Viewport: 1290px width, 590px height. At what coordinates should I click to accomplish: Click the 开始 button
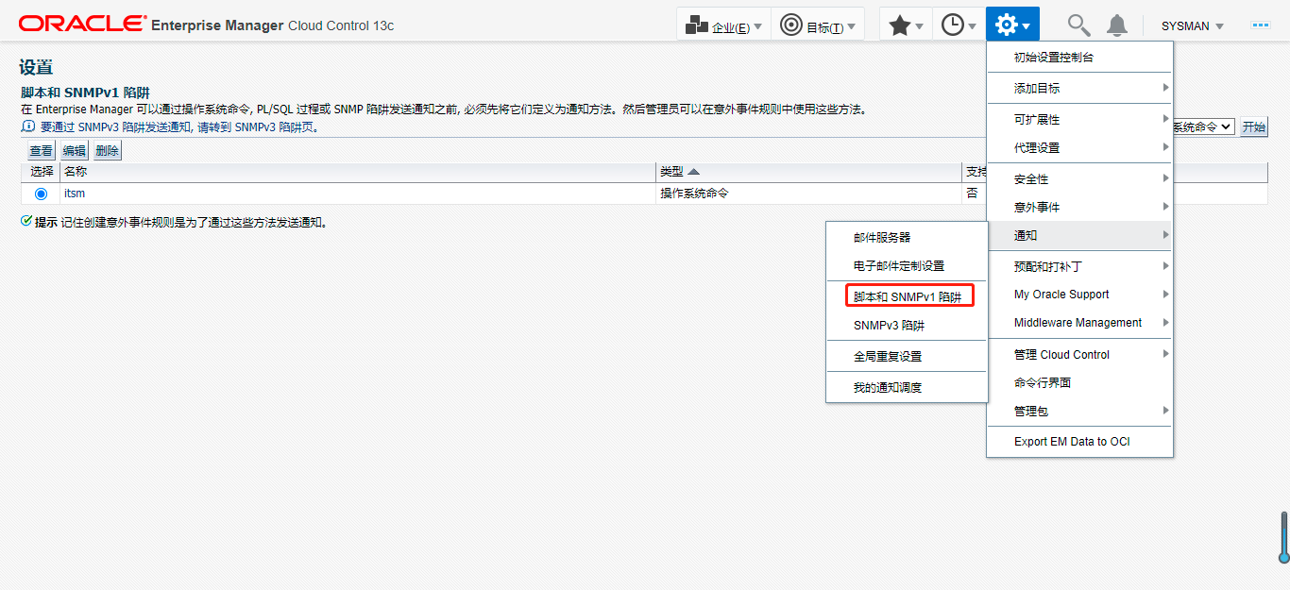tap(1254, 127)
